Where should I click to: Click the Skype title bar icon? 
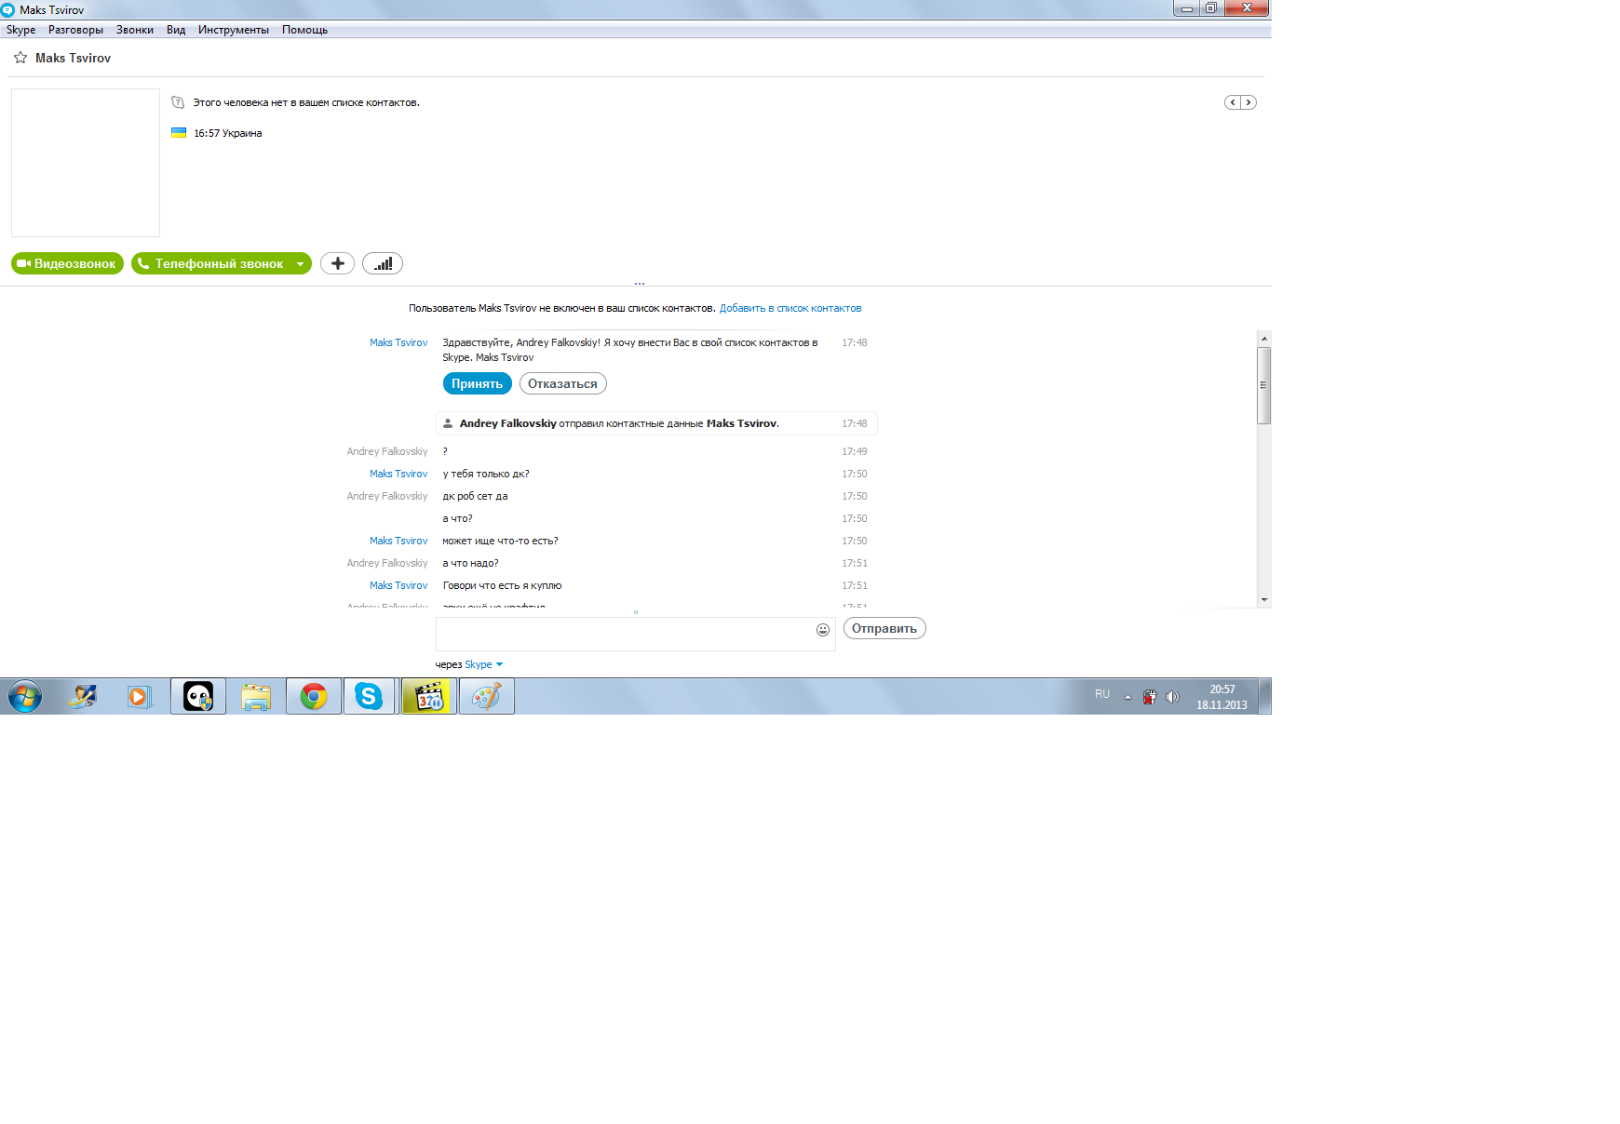[x=7, y=10]
